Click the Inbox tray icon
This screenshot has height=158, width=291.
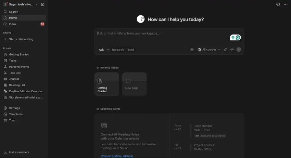click(x=5, y=24)
